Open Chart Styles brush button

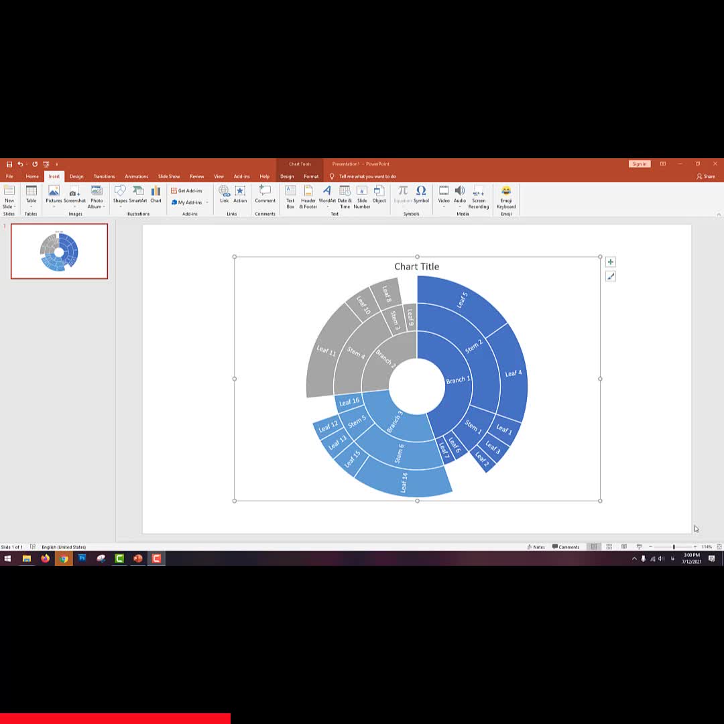pos(610,276)
